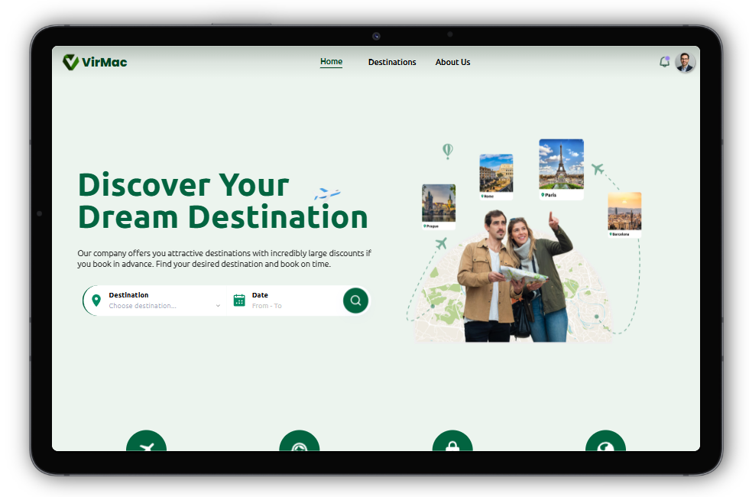Screen dimensions: 749x497
Task: Select the Barcelona destination thumbnail
Action: [x=624, y=215]
